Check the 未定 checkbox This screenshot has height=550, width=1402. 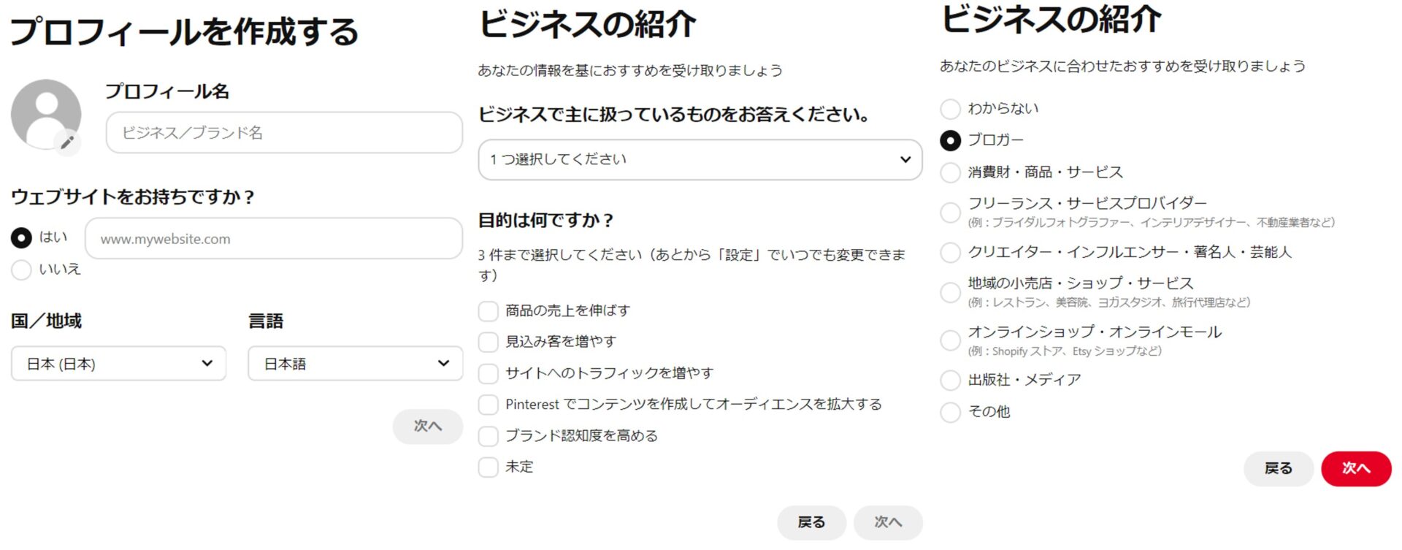(x=488, y=467)
